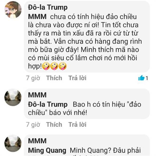Open the MMM author name on the third comment
This screenshot has width=156, height=156.
[x=37, y=141]
